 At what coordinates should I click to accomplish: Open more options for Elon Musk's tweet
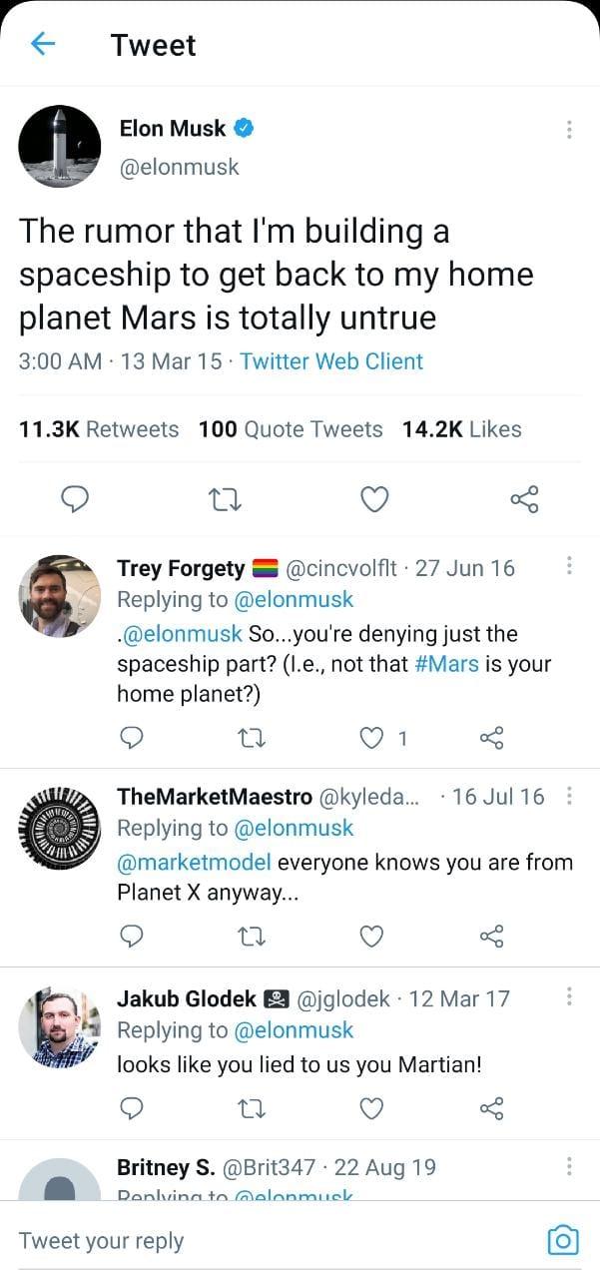569,130
